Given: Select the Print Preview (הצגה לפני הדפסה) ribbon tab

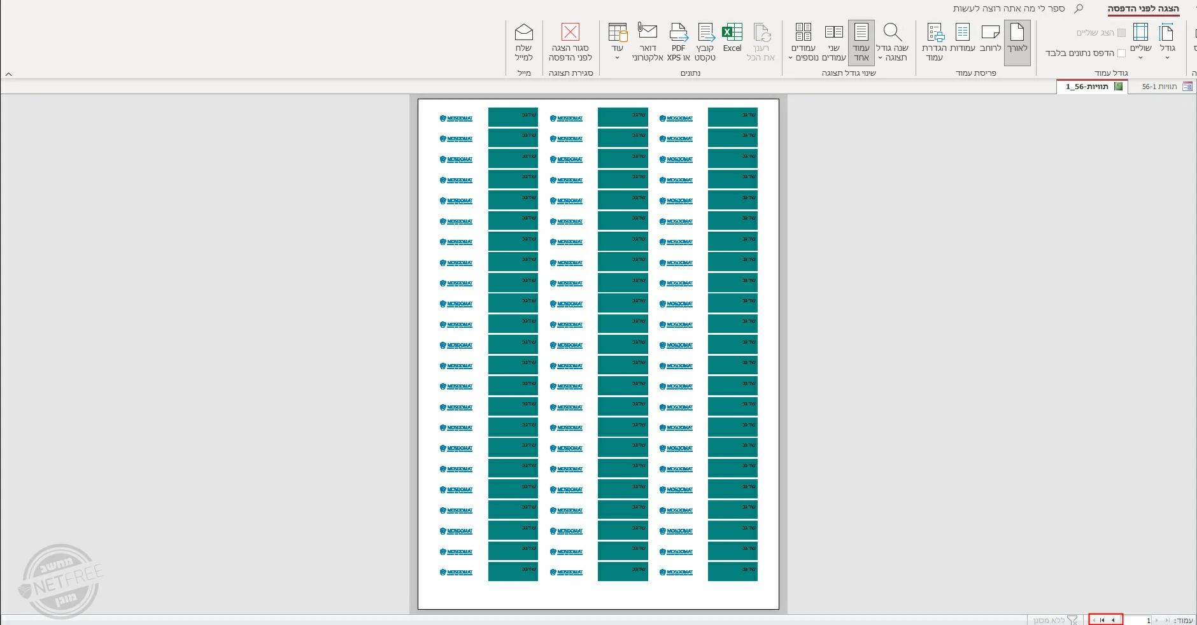Looking at the screenshot, I should point(1143,8).
